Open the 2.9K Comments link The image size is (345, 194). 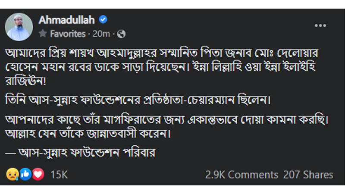pos(241,175)
